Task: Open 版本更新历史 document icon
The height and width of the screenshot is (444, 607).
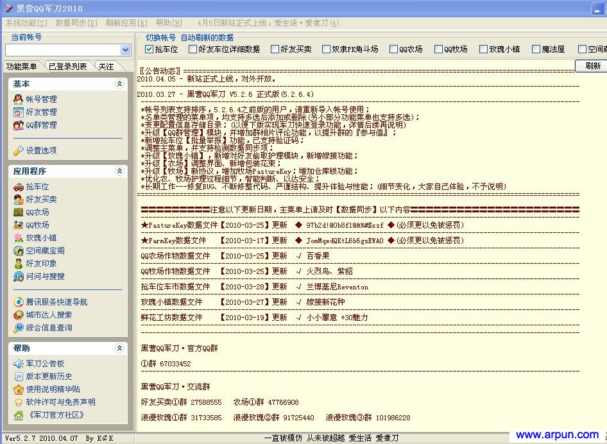Action: [x=18, y=376]
